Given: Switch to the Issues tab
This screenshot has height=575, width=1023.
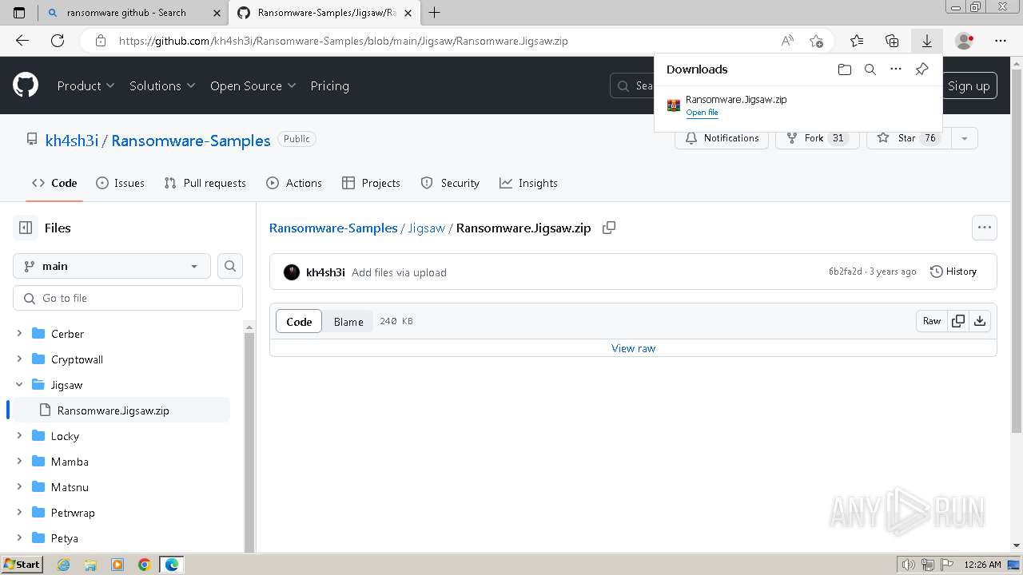Looking at the screenshot, I should (x=121, y=183).
